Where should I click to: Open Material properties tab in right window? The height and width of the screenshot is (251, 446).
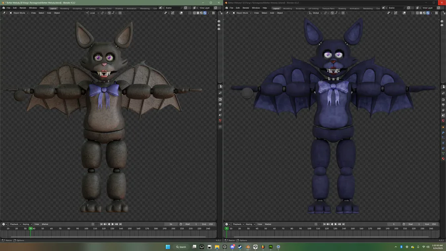pyautogui.click(x=443, y=159)
